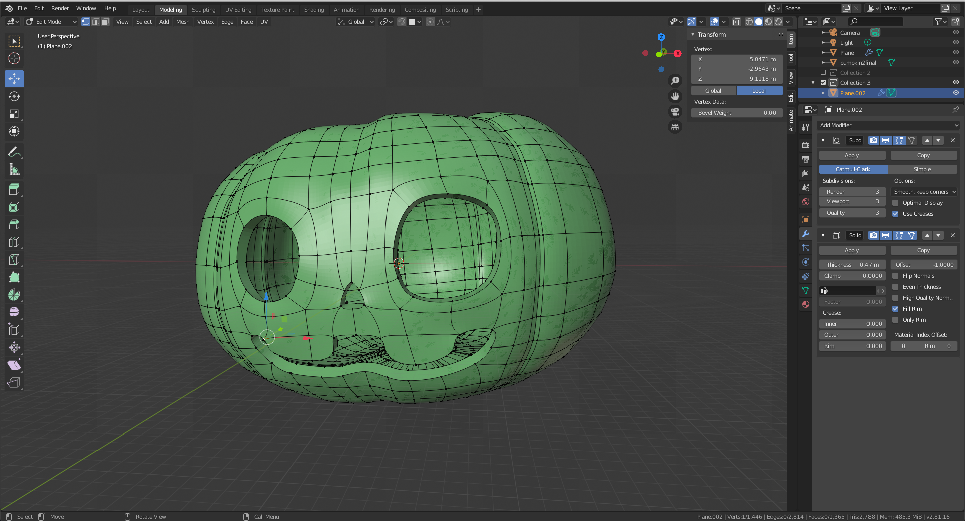Open the Vertex menu
The image size is (965, 521).
(205, 22)
